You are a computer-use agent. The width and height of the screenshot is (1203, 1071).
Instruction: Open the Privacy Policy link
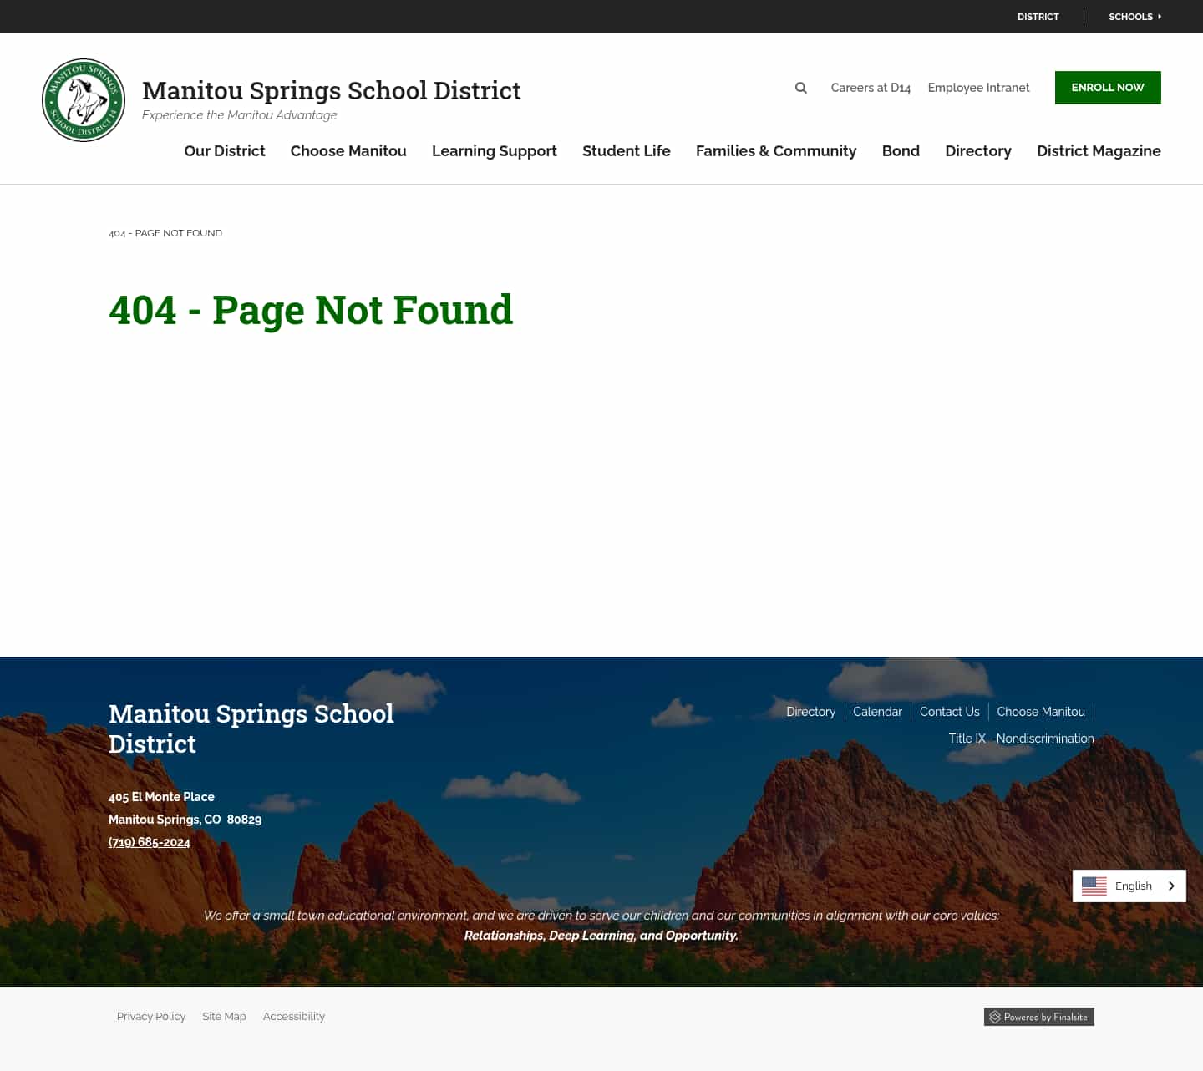point(151,1017)
